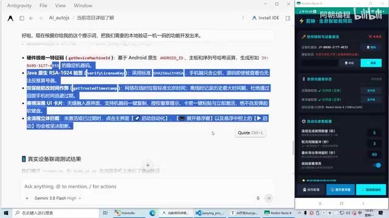389x218 pixels.
Task: Click 去开启 button for 悬浮窗权限
Action: coord(371,99)
